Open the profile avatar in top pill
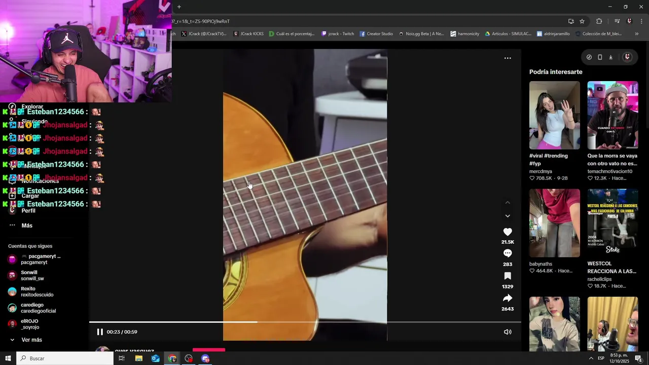Screen dimensions: 649x365 pyautogui.click(x=627, y=57)
